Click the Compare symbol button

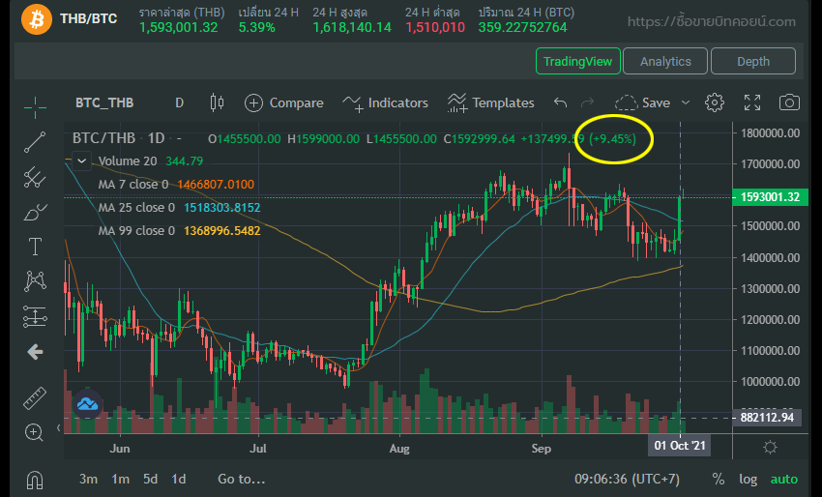click(284, 102)
